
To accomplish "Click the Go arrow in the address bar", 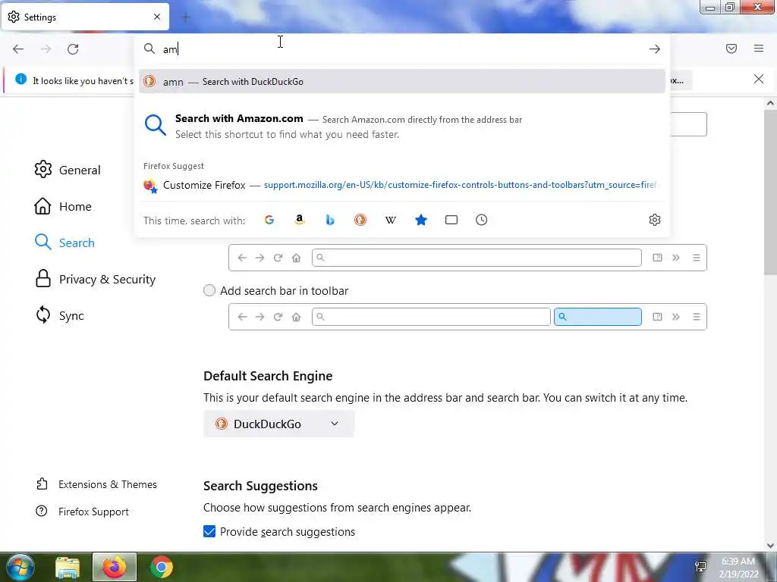I will pos(655,49).
